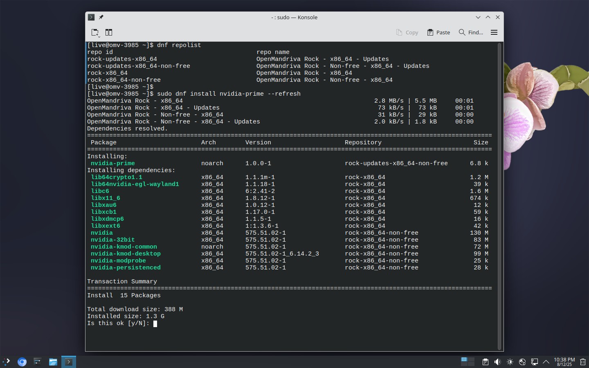Open the Dolphin file manager

coord(53,362)
